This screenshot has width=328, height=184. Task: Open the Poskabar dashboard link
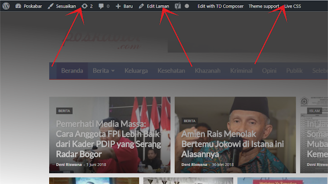29,6
